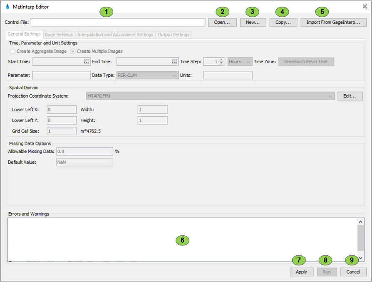Image resolution: width=372 pixels, height=282 pixels.
Task: Expand the Data Type PER-CUM dropdown
Action: coord(147,76)
